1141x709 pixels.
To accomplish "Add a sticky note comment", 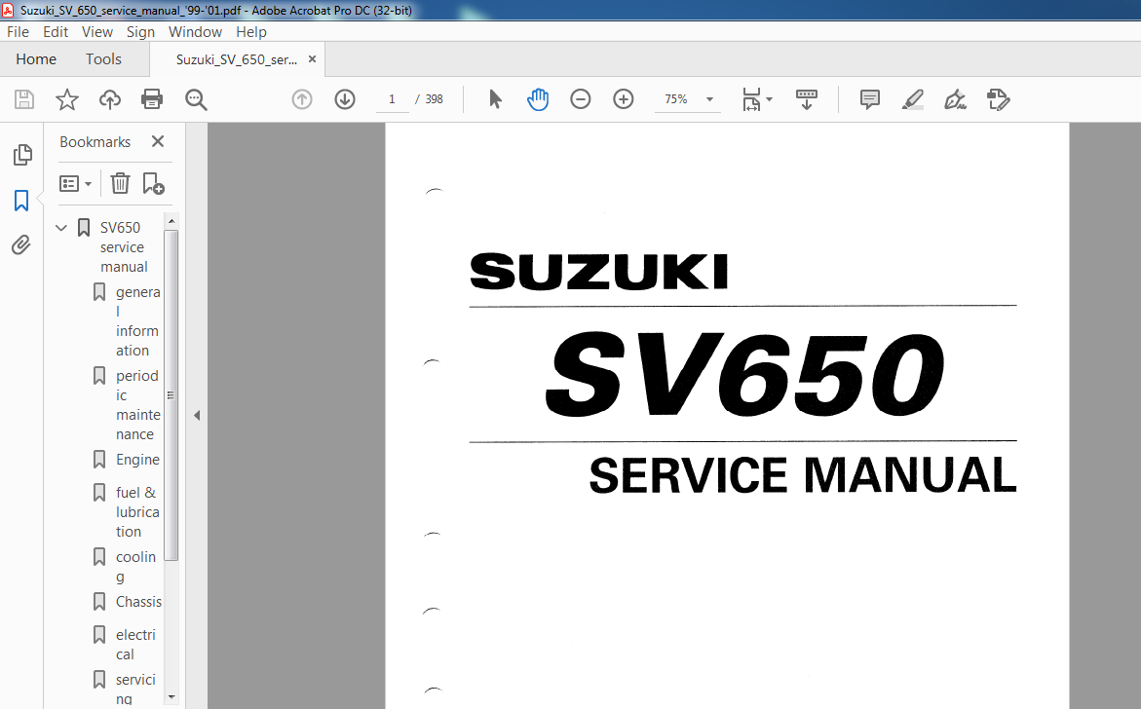I will point(869,99).
